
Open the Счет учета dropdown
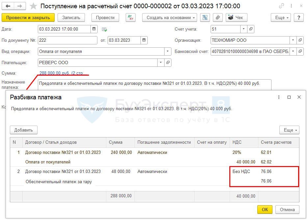click(x=243, y=29)
